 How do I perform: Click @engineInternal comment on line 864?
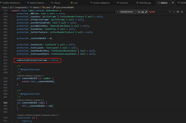pyautogui.click(x=30, y=94)
